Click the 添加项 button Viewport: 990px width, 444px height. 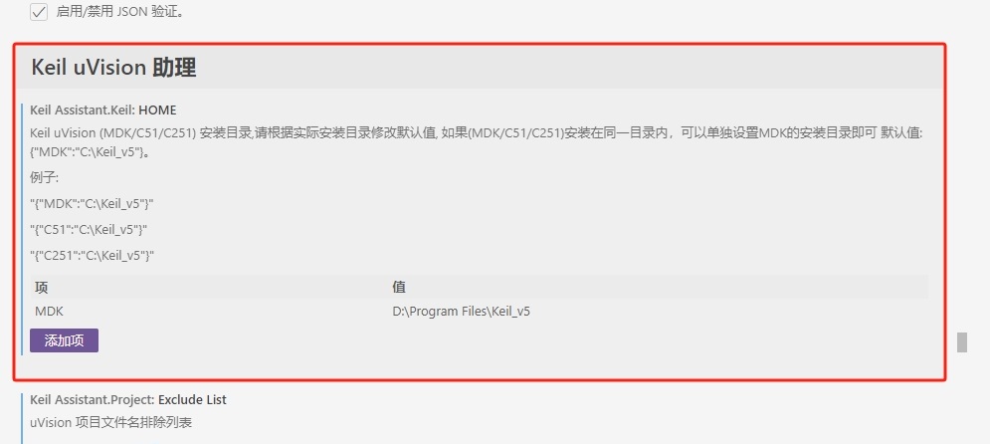(x=64, y=340)
